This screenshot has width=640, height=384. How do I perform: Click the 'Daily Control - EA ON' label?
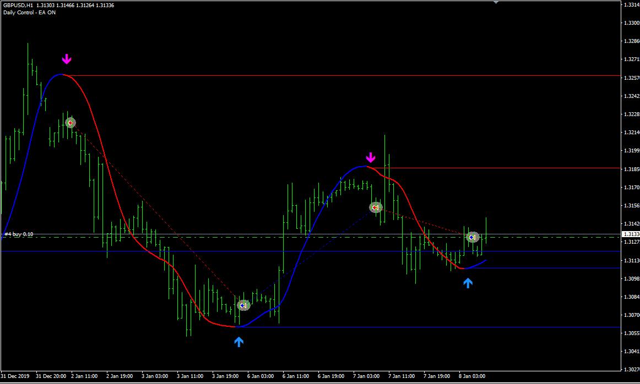[29, 13]
